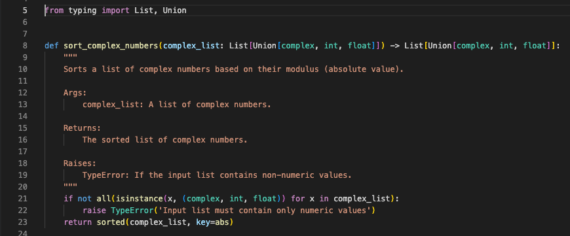Click line number 10 in the gutter
This screenshot has height=236, width=570.
[x=22, y=69]
